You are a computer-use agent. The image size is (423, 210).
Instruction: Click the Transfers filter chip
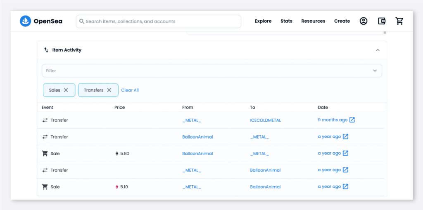pyautogui.click(x=98, y=90)
